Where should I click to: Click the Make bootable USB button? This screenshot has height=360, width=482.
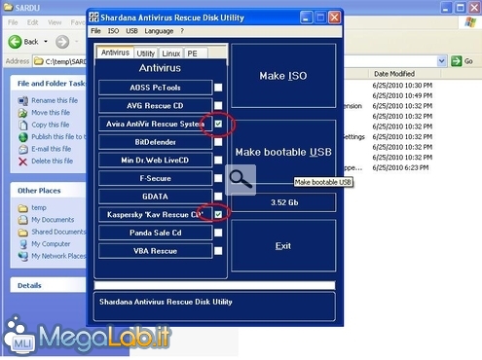tap(283, 152)
